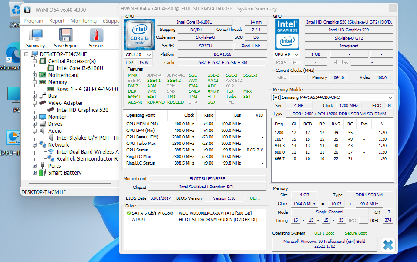Expand the Monitor tree node

click(34, 117)
